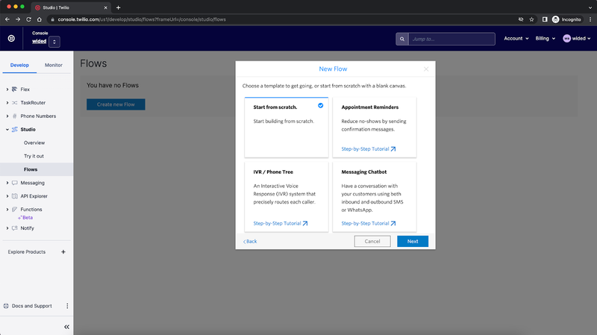Viewport: 597px width, 335px height.
Task: Collapse the sidebar with double-chevron icon
Action: point(66,327)
